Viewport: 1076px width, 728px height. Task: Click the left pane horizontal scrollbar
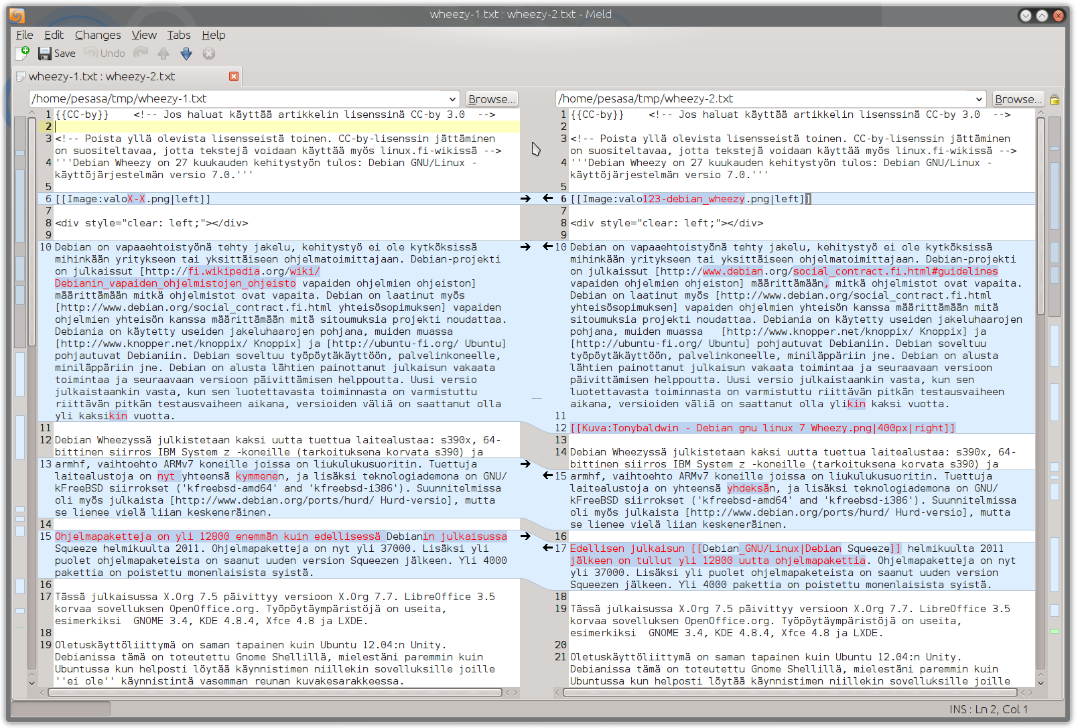(275, 693)
